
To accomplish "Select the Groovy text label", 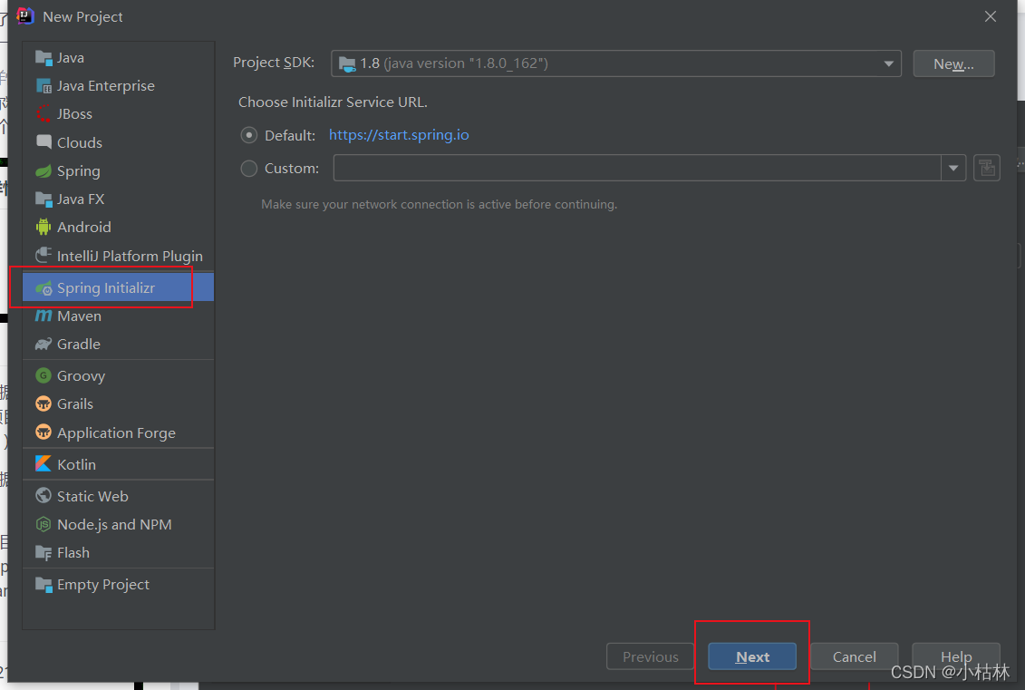I will pyautogui.click(x=81, y=376).
